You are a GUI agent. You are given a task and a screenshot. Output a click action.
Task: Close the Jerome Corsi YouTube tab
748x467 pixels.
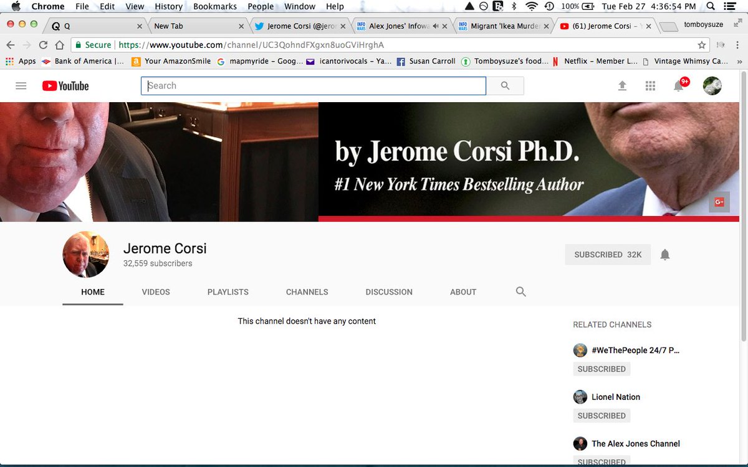point(649,26)
